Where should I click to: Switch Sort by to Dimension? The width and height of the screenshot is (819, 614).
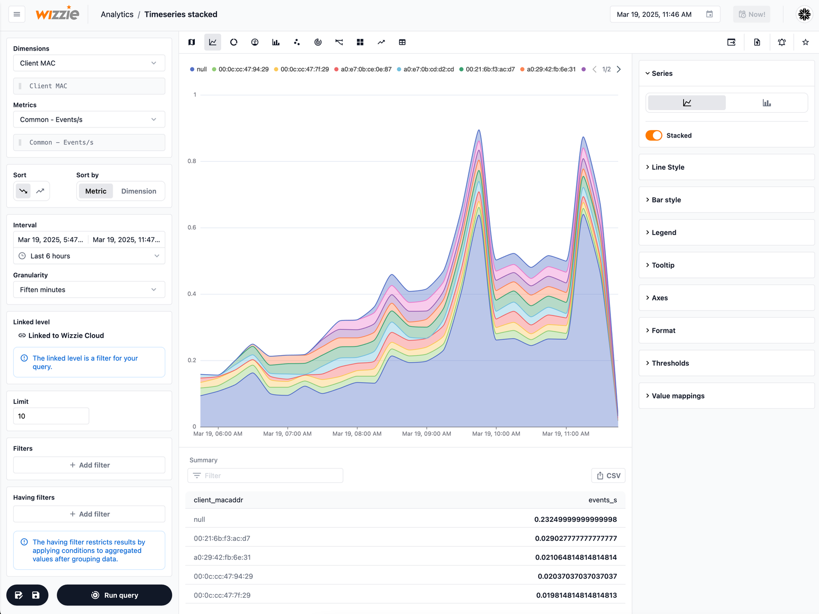[x=139, y=191]
